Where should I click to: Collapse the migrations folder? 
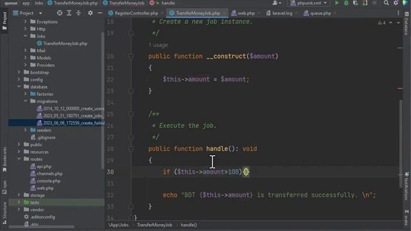[26, 101]
